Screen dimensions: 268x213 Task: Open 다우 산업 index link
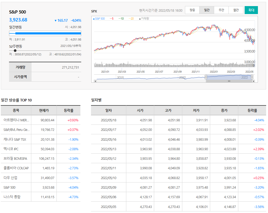10,178
